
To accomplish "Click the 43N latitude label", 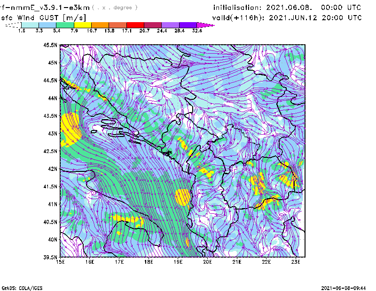I will tap(53, 133).
